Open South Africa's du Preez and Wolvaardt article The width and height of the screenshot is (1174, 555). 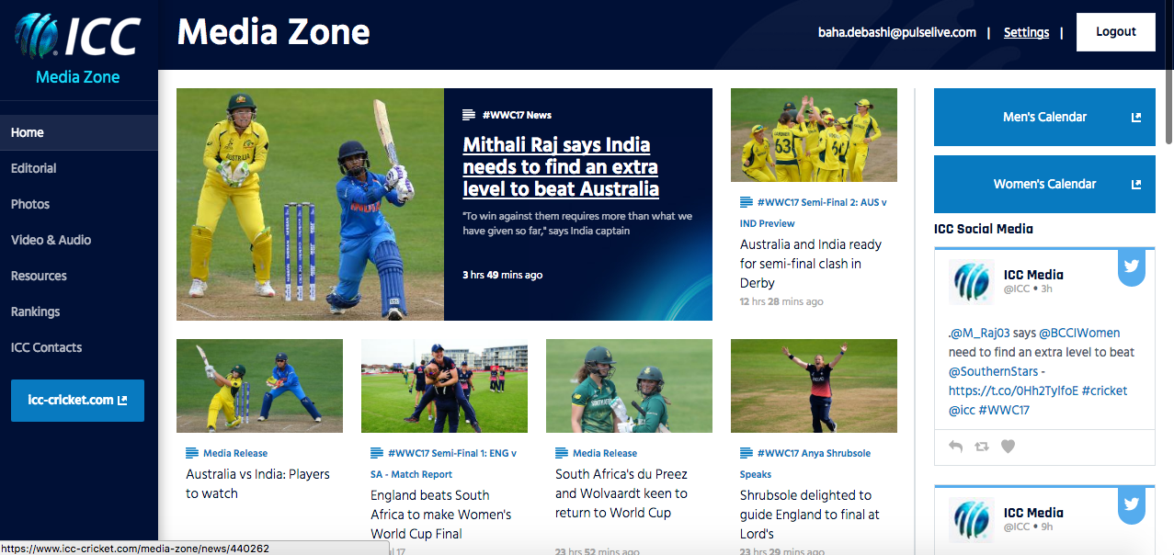tap(621, 493)
